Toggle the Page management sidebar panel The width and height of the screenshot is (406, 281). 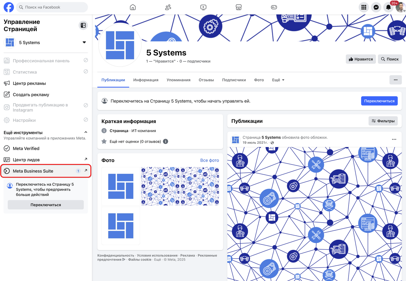83,25
